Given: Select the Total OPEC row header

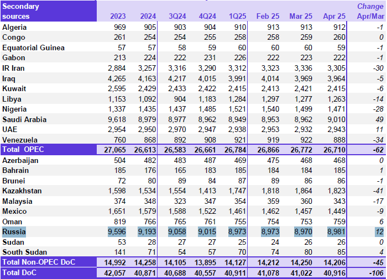Looking at the screenshot, I should coord(24,150).
